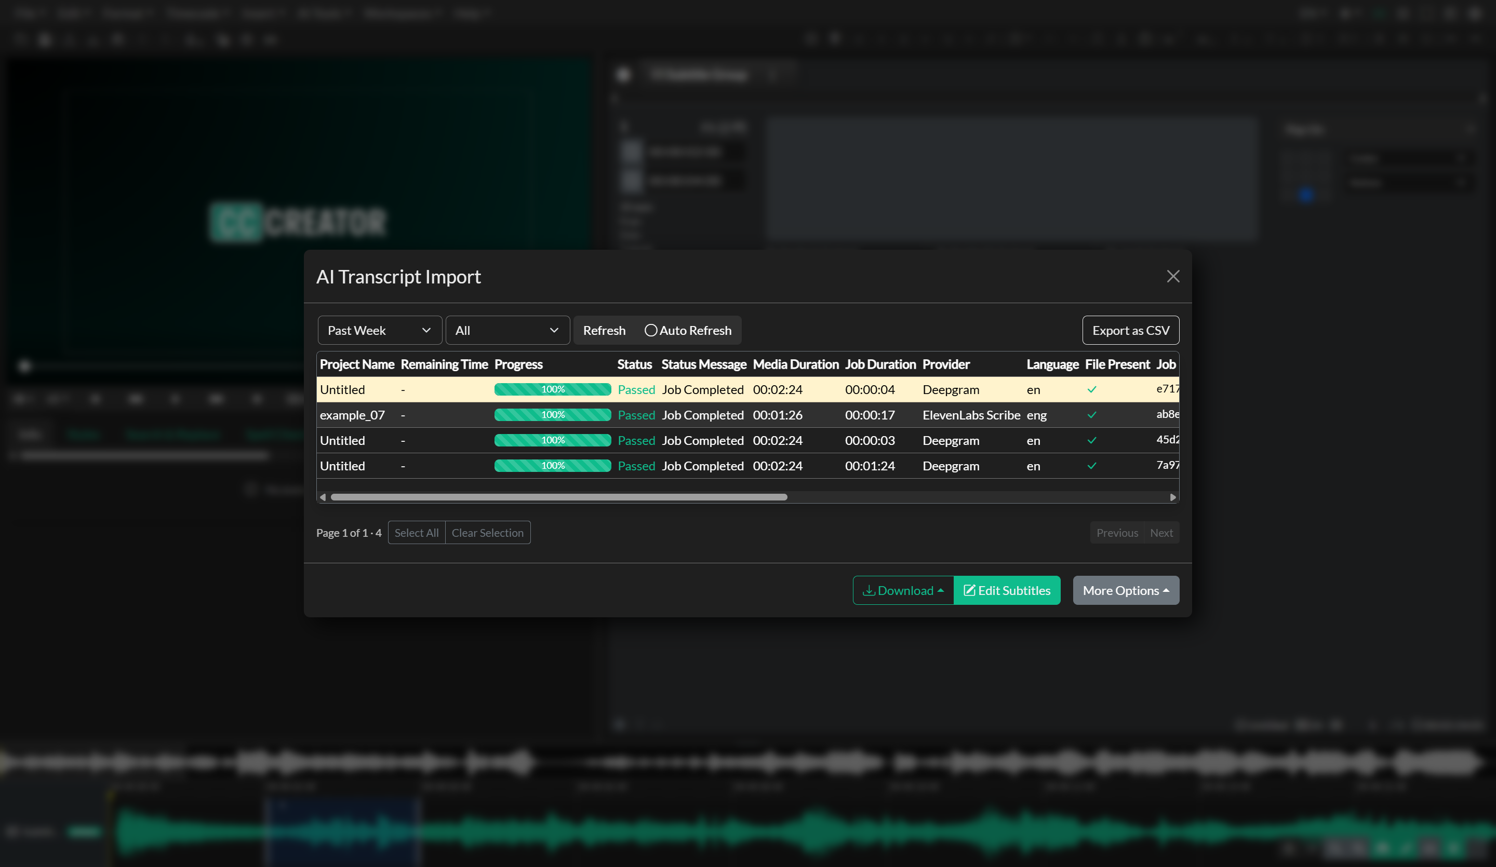Click the File Present checkmark in the highlighted row
The width and height of the screenshot is (1496, 867).
click(x=1091, y=389)
